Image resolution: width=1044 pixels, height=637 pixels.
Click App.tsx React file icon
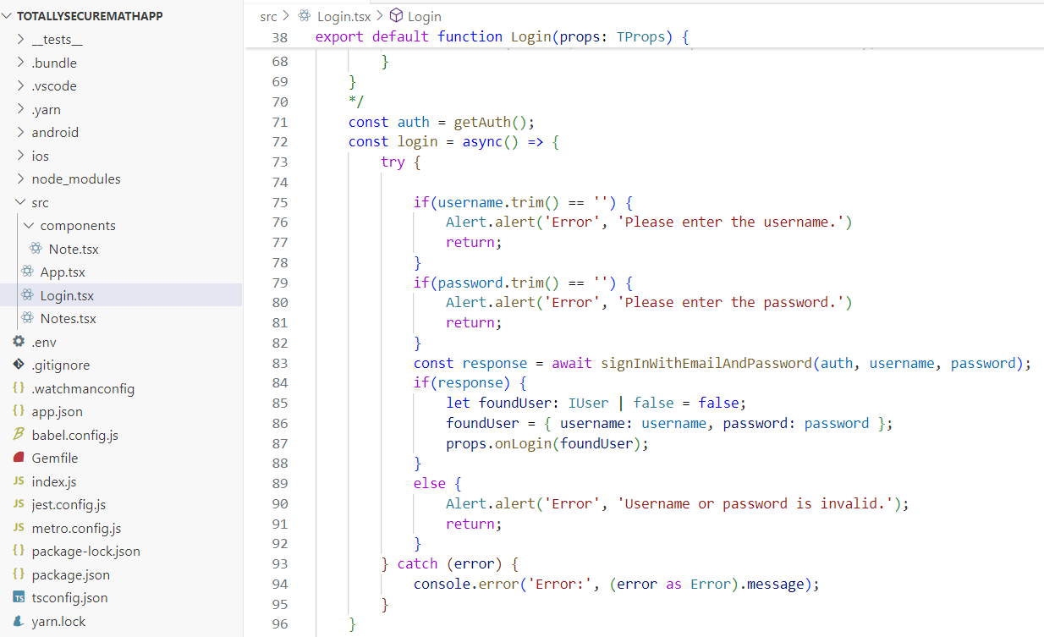[27, 272]
